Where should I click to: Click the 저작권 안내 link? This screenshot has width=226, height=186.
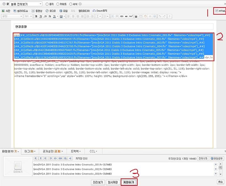(x=81, y=158)
